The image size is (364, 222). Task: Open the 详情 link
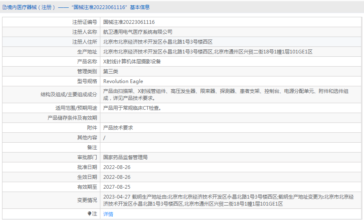click(108, 214)
